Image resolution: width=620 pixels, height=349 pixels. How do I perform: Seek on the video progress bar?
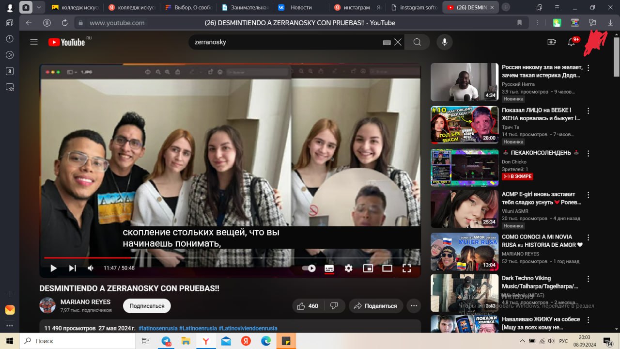pos(230,258)
